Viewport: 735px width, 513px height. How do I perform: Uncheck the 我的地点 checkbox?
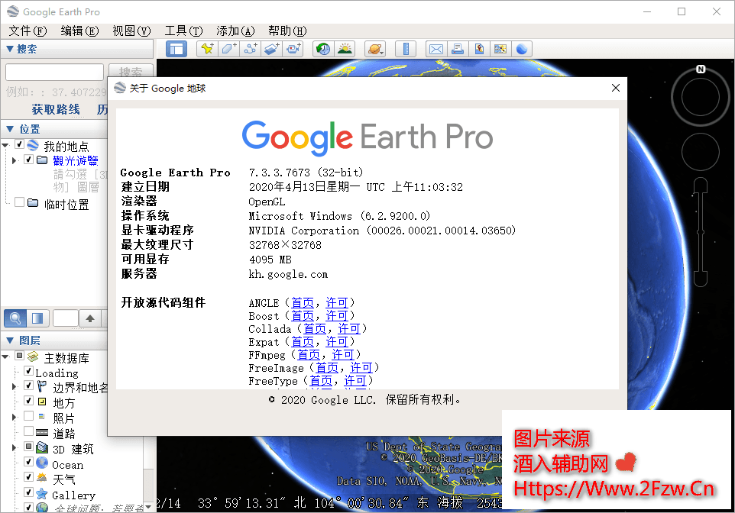[x=20, y=144]
